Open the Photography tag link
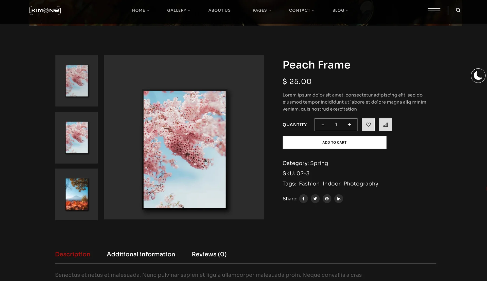This screenshot has width=487, height=281. 361,184
